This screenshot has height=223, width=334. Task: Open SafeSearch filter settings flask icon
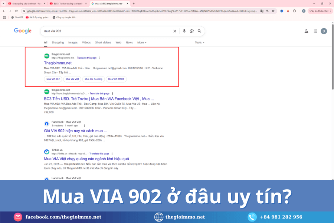point(306,31)
